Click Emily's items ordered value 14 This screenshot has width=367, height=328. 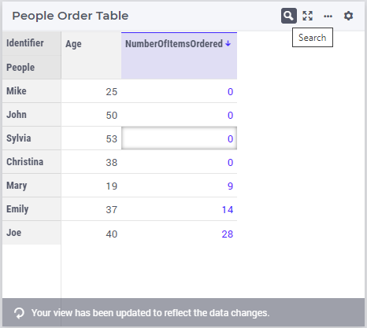(228, 209)
